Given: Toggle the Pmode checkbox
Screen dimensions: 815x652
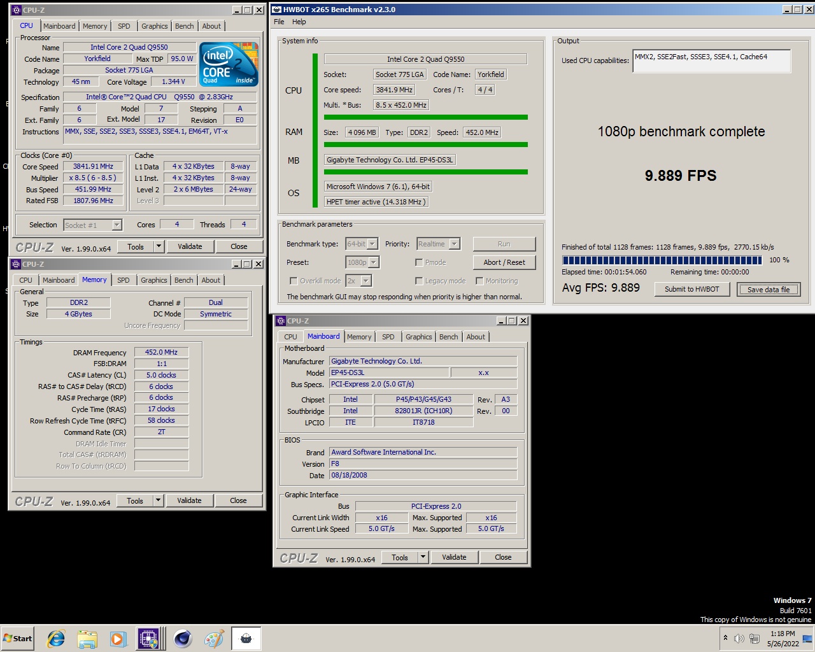Looking at the screenshot, I should click(x=419, y=262).
